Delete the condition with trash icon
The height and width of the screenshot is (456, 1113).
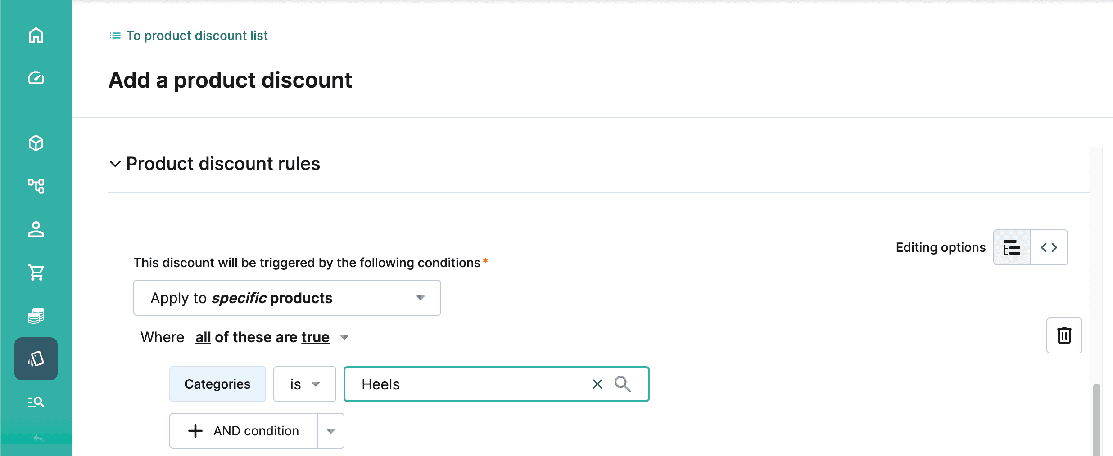1064,335
